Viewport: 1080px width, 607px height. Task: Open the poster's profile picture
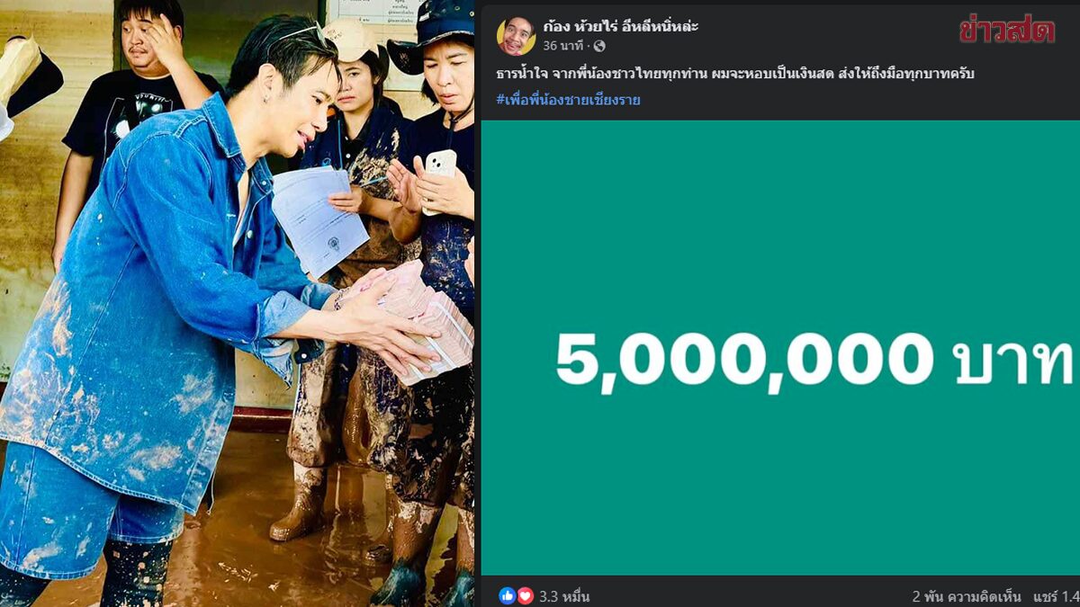coord(516,36)
